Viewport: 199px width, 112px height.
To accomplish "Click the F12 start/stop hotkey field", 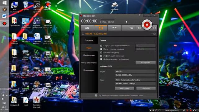I will (146, 46).
